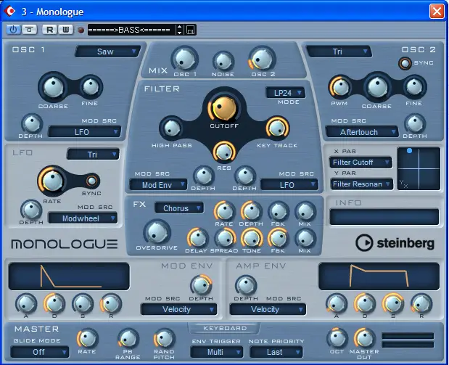Open the FX type Chorus dropdown
This screenshot has height=365, width=449.
pos(179,208)
